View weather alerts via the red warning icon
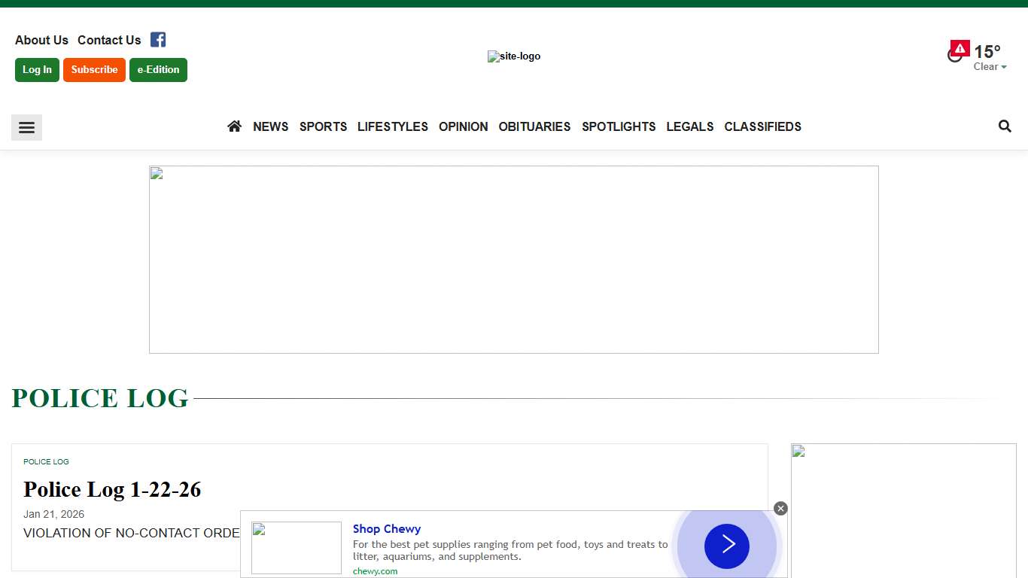The image size is (1028, 578). click(x=959, y=47)
